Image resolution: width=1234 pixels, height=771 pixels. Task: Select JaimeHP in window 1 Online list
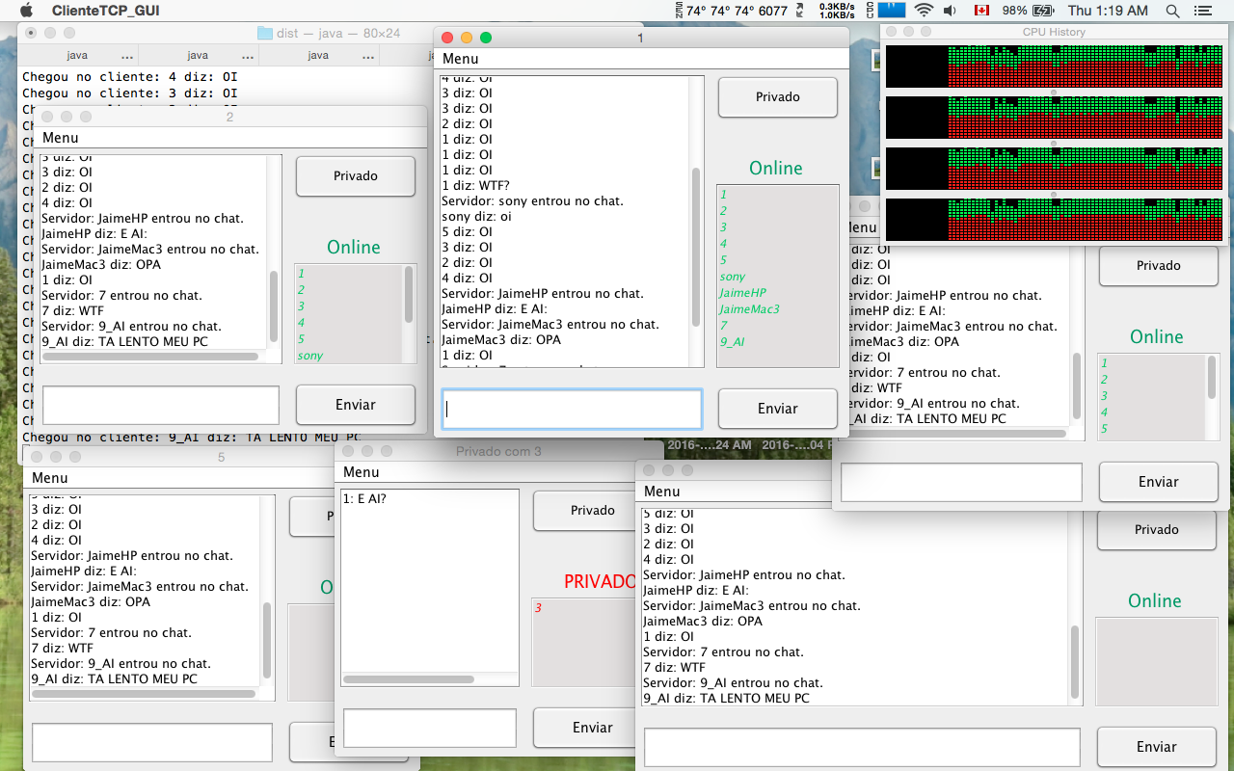(x=742, y=293)
